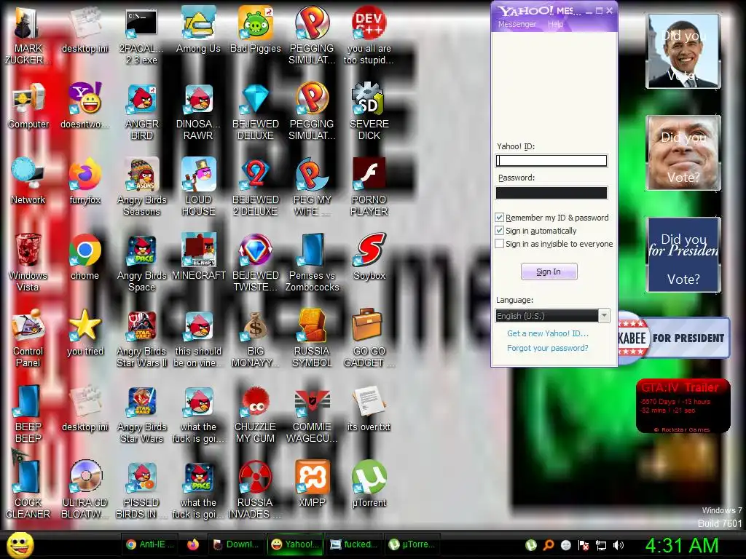The width and height of the screenshot is (746, 559).
Task: Click the green µTorrent tray icon
Action: [531, 545]
